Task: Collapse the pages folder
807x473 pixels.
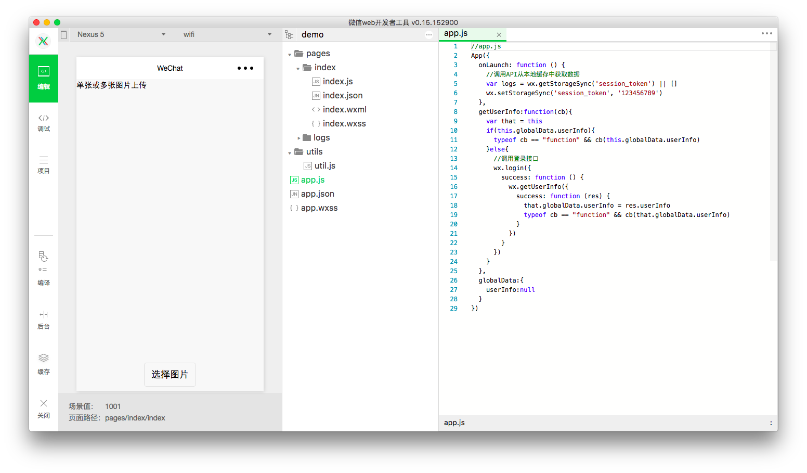Action: click(x=290, y=54)
